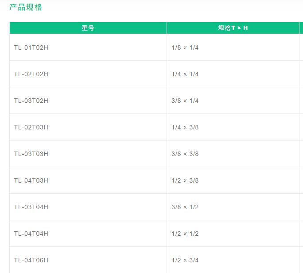The width and height of the screenshot is (303, 273).
Task: Click the 1/2 × 3/8 spec cell
Action: pos(233,180)
